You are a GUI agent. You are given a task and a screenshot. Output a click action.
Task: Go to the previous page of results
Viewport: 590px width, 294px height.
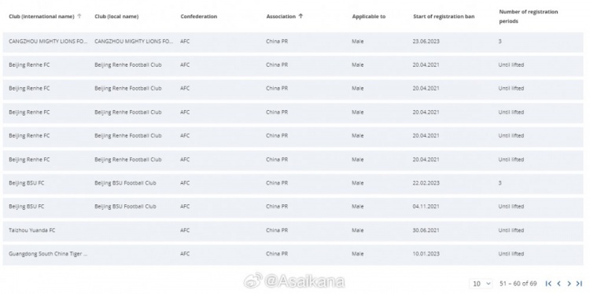point(559,284)
